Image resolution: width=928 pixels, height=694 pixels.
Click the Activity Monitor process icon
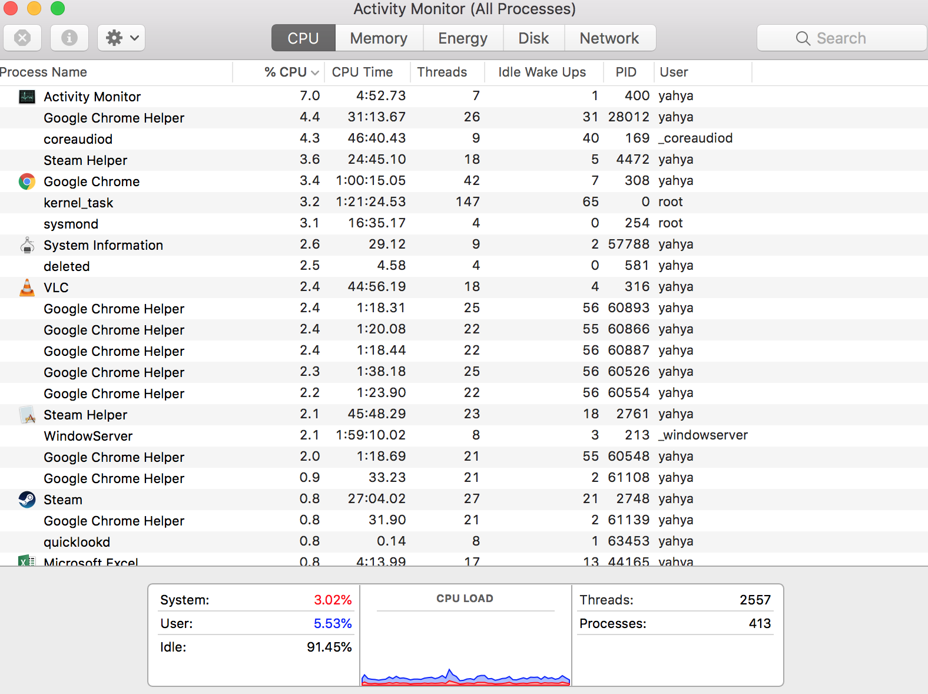click(27, 97)
